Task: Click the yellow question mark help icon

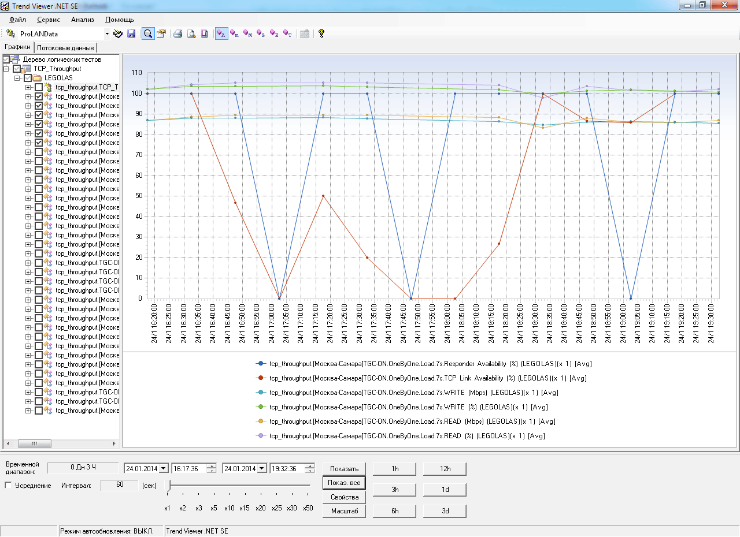Action: (x=321, y=34)
